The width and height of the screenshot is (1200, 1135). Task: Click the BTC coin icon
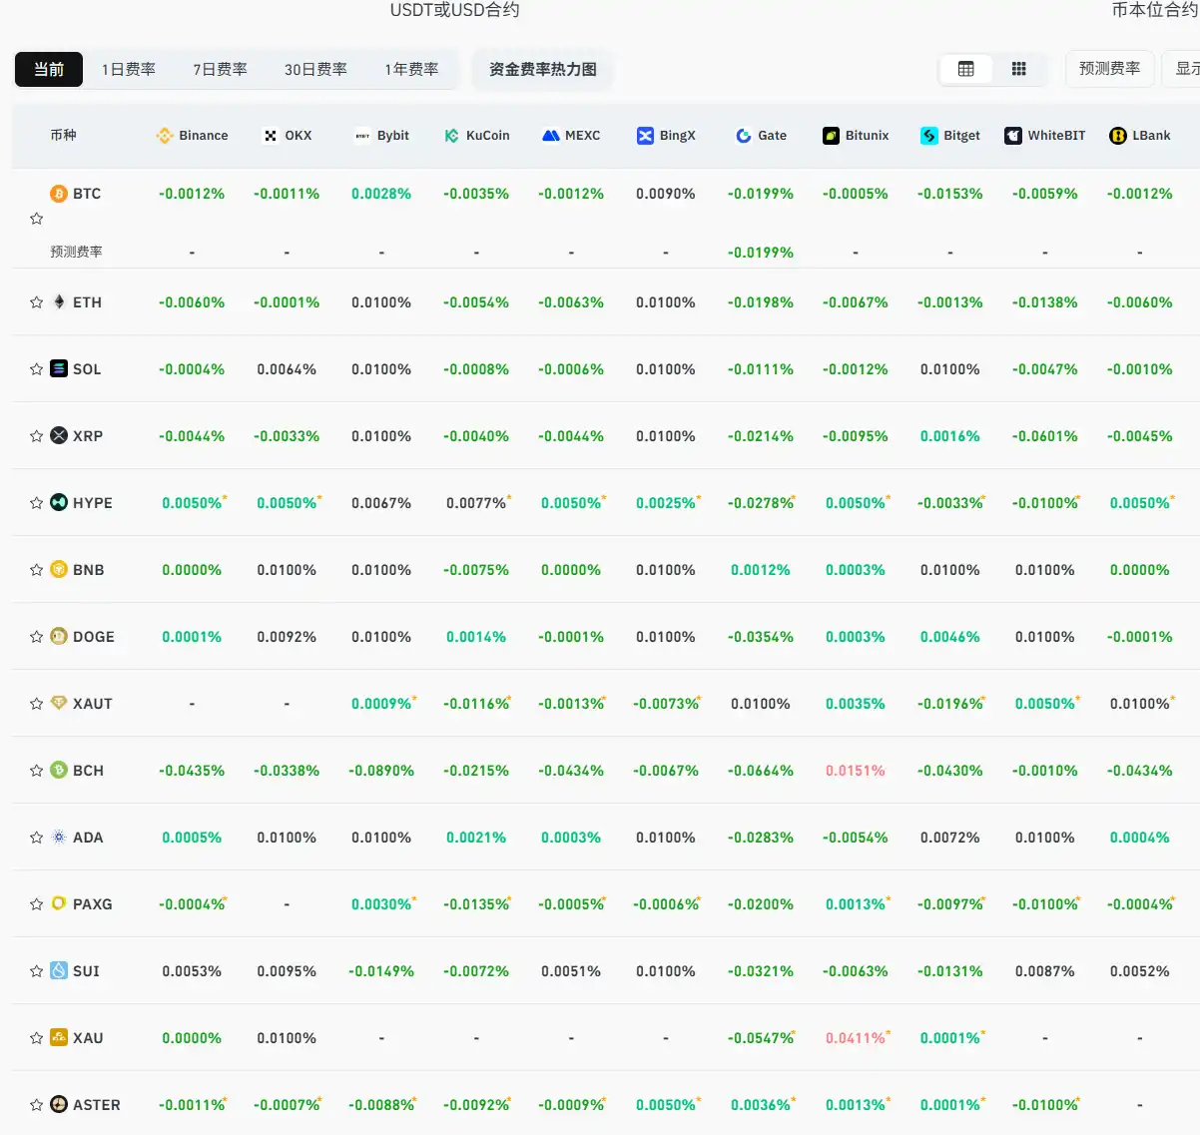pos(59,194)
